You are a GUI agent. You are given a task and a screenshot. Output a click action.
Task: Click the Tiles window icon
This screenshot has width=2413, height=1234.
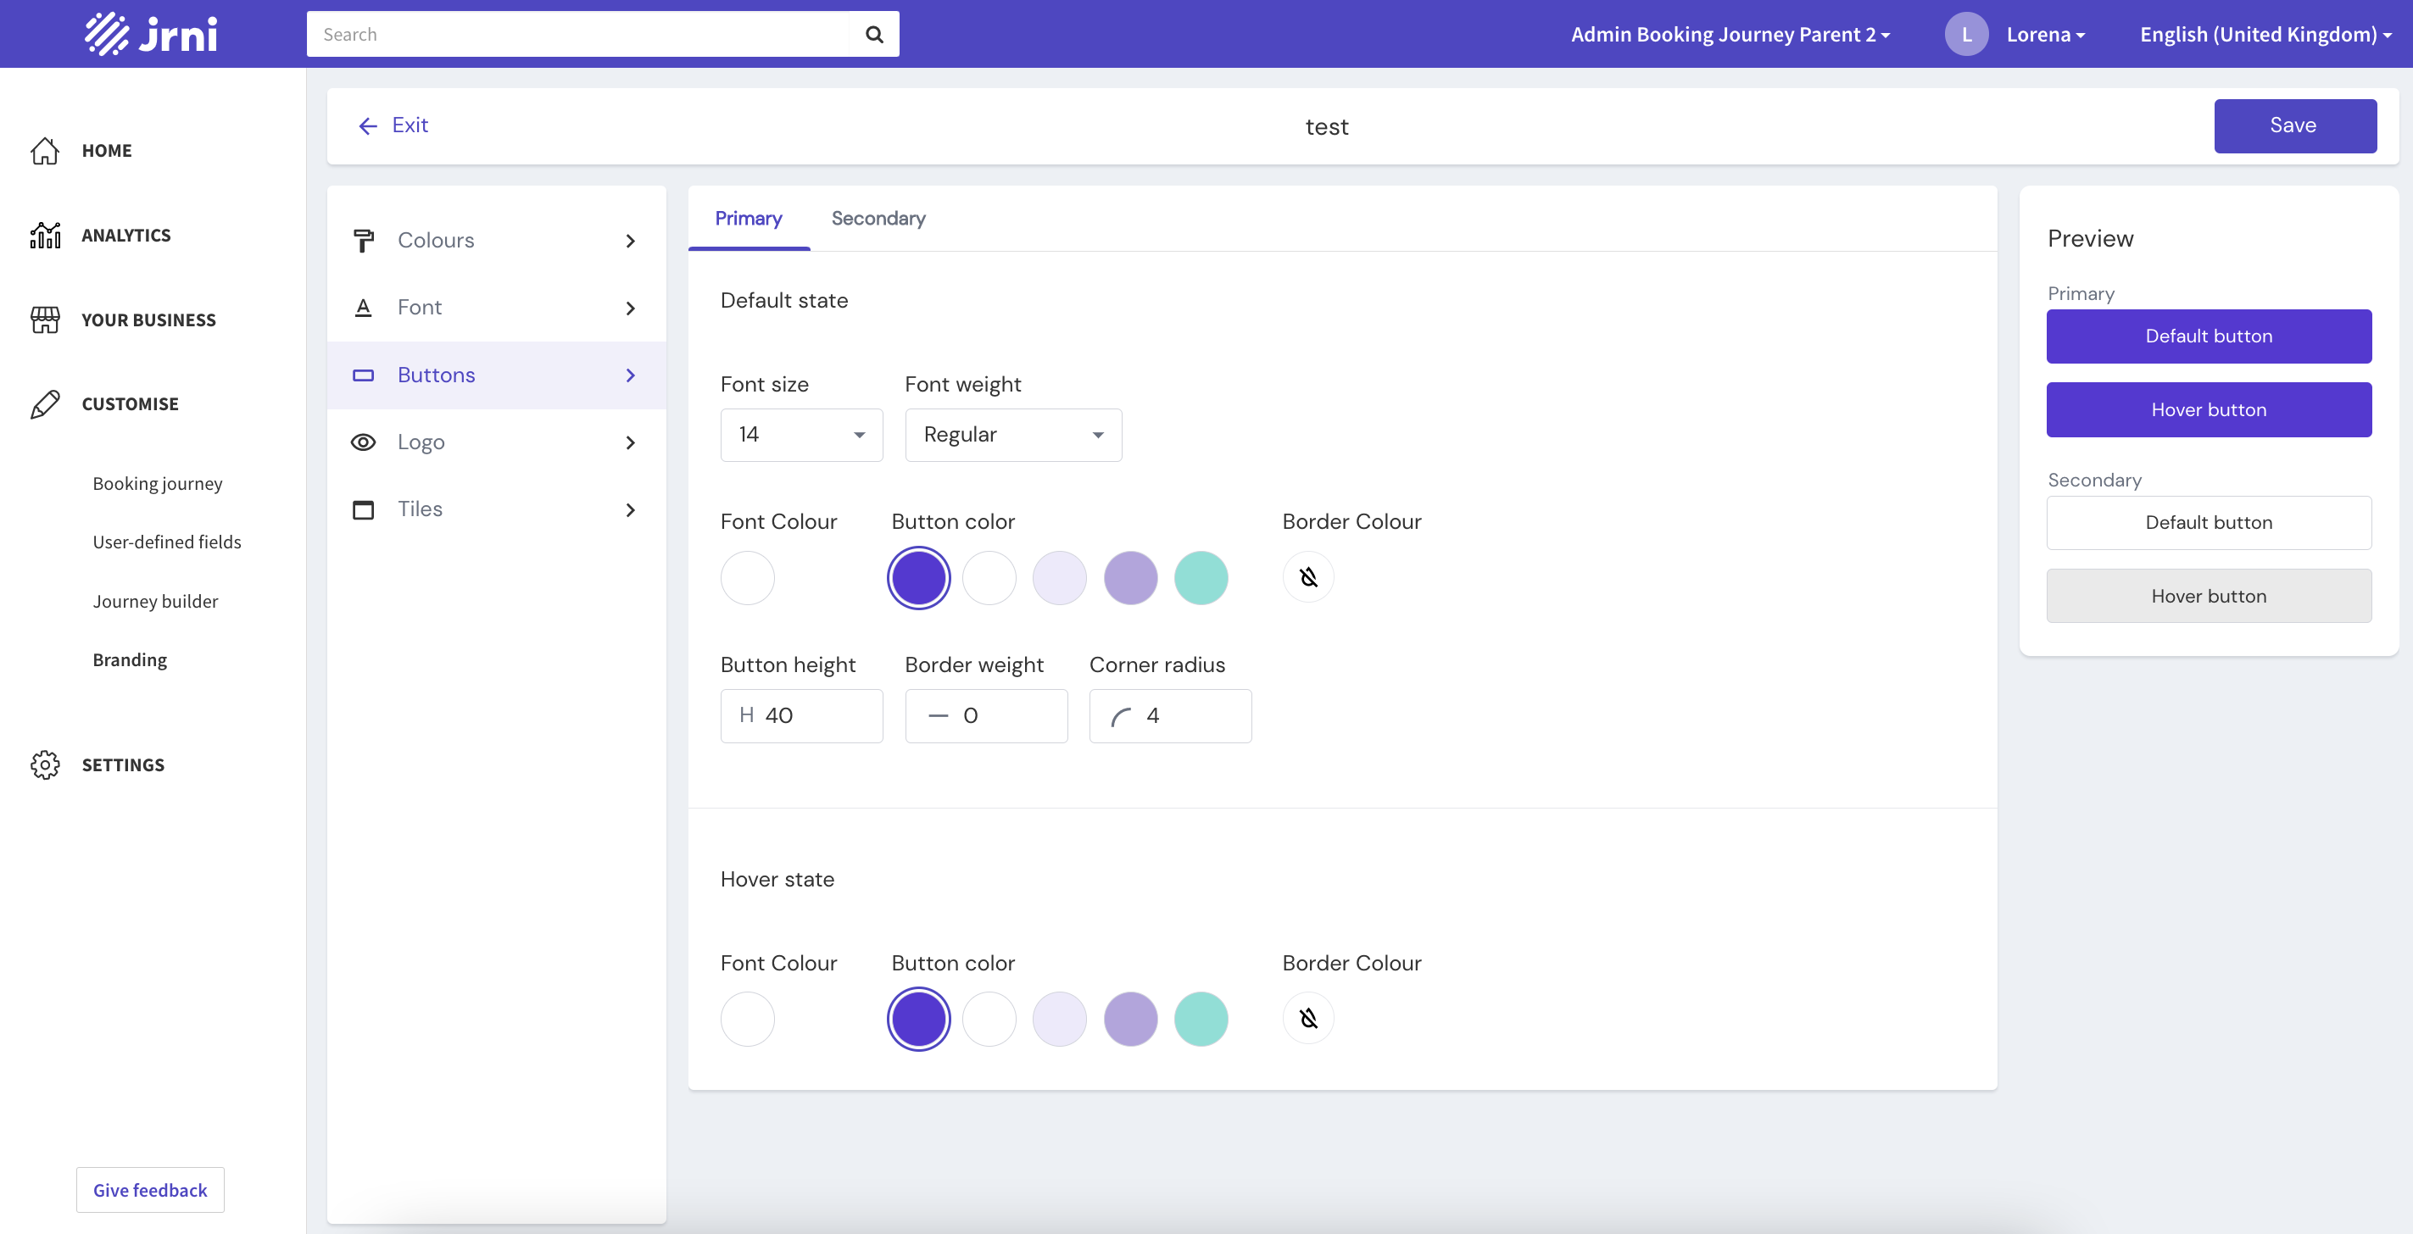364,509
